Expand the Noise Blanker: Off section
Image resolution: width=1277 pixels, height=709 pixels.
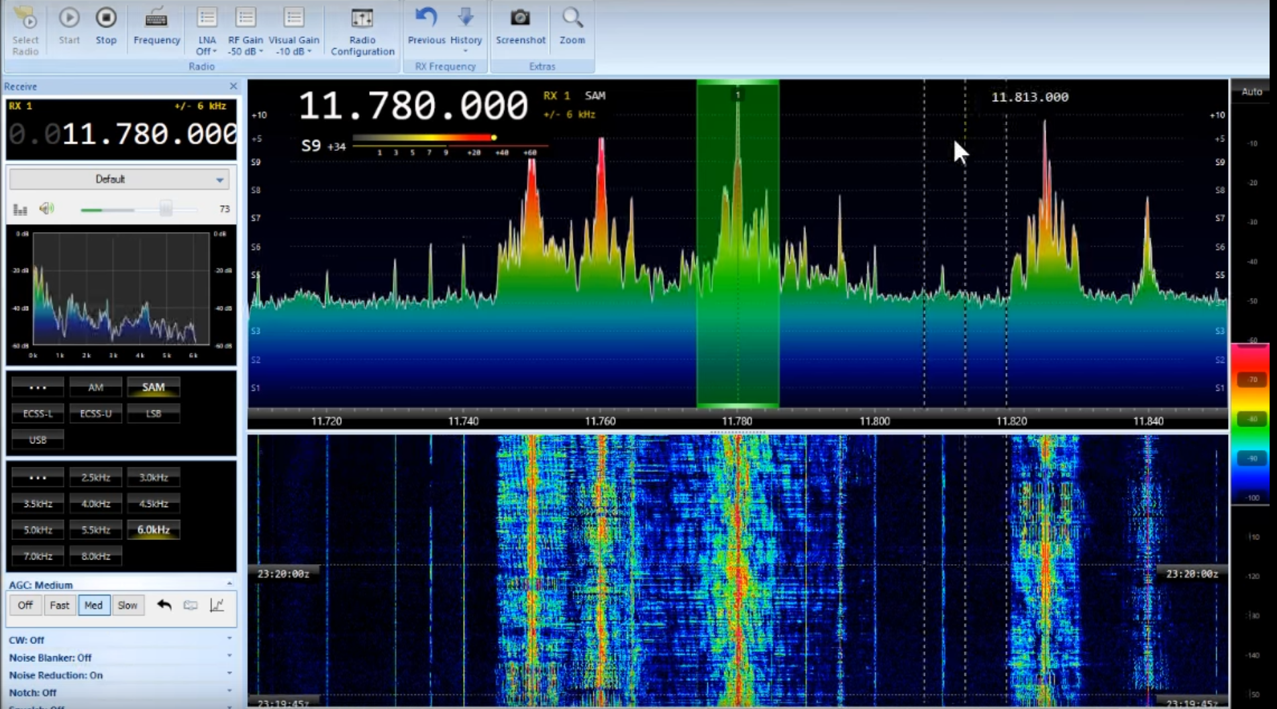pos(229,657)
